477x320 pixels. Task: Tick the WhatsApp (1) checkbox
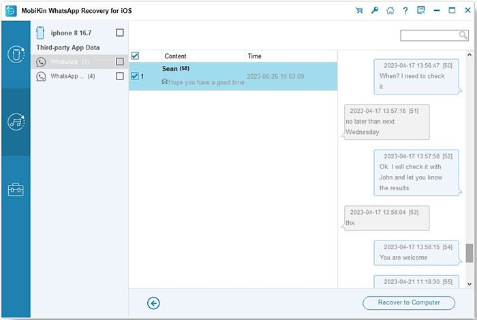[120, 62]
